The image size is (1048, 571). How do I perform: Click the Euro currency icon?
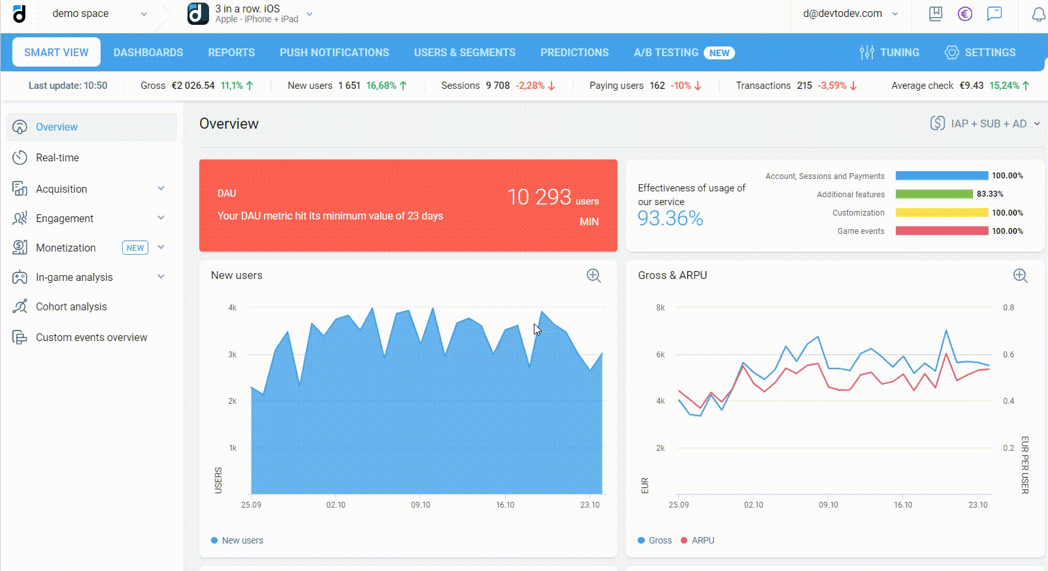(965, 14)
